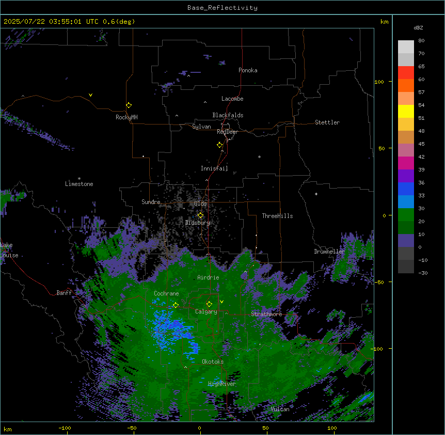The width and height of the screenshot is (445, 435).
Task: Select the Olds label
Action: click(200, 204)
